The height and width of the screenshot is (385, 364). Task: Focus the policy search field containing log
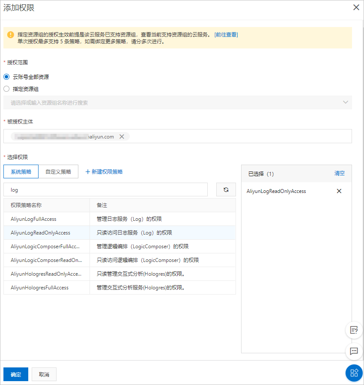pos(105,189)
